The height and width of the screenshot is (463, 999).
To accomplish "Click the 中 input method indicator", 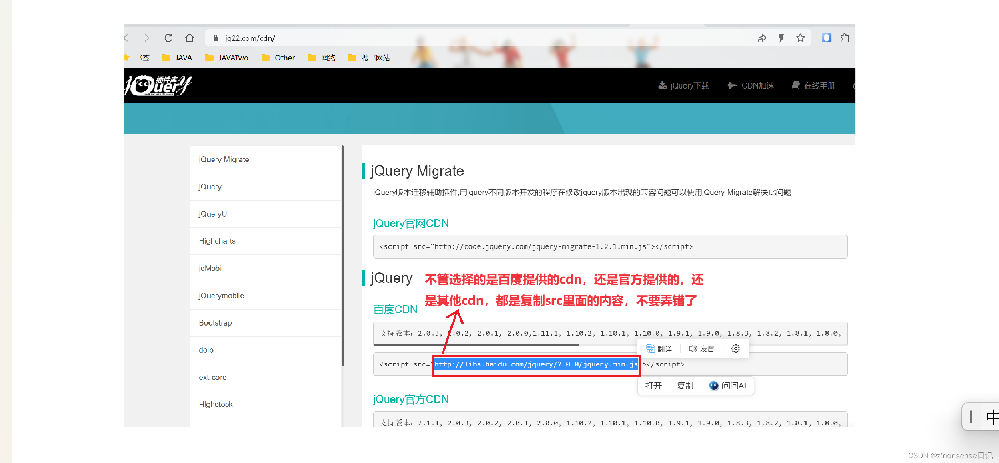I will 992,417.
